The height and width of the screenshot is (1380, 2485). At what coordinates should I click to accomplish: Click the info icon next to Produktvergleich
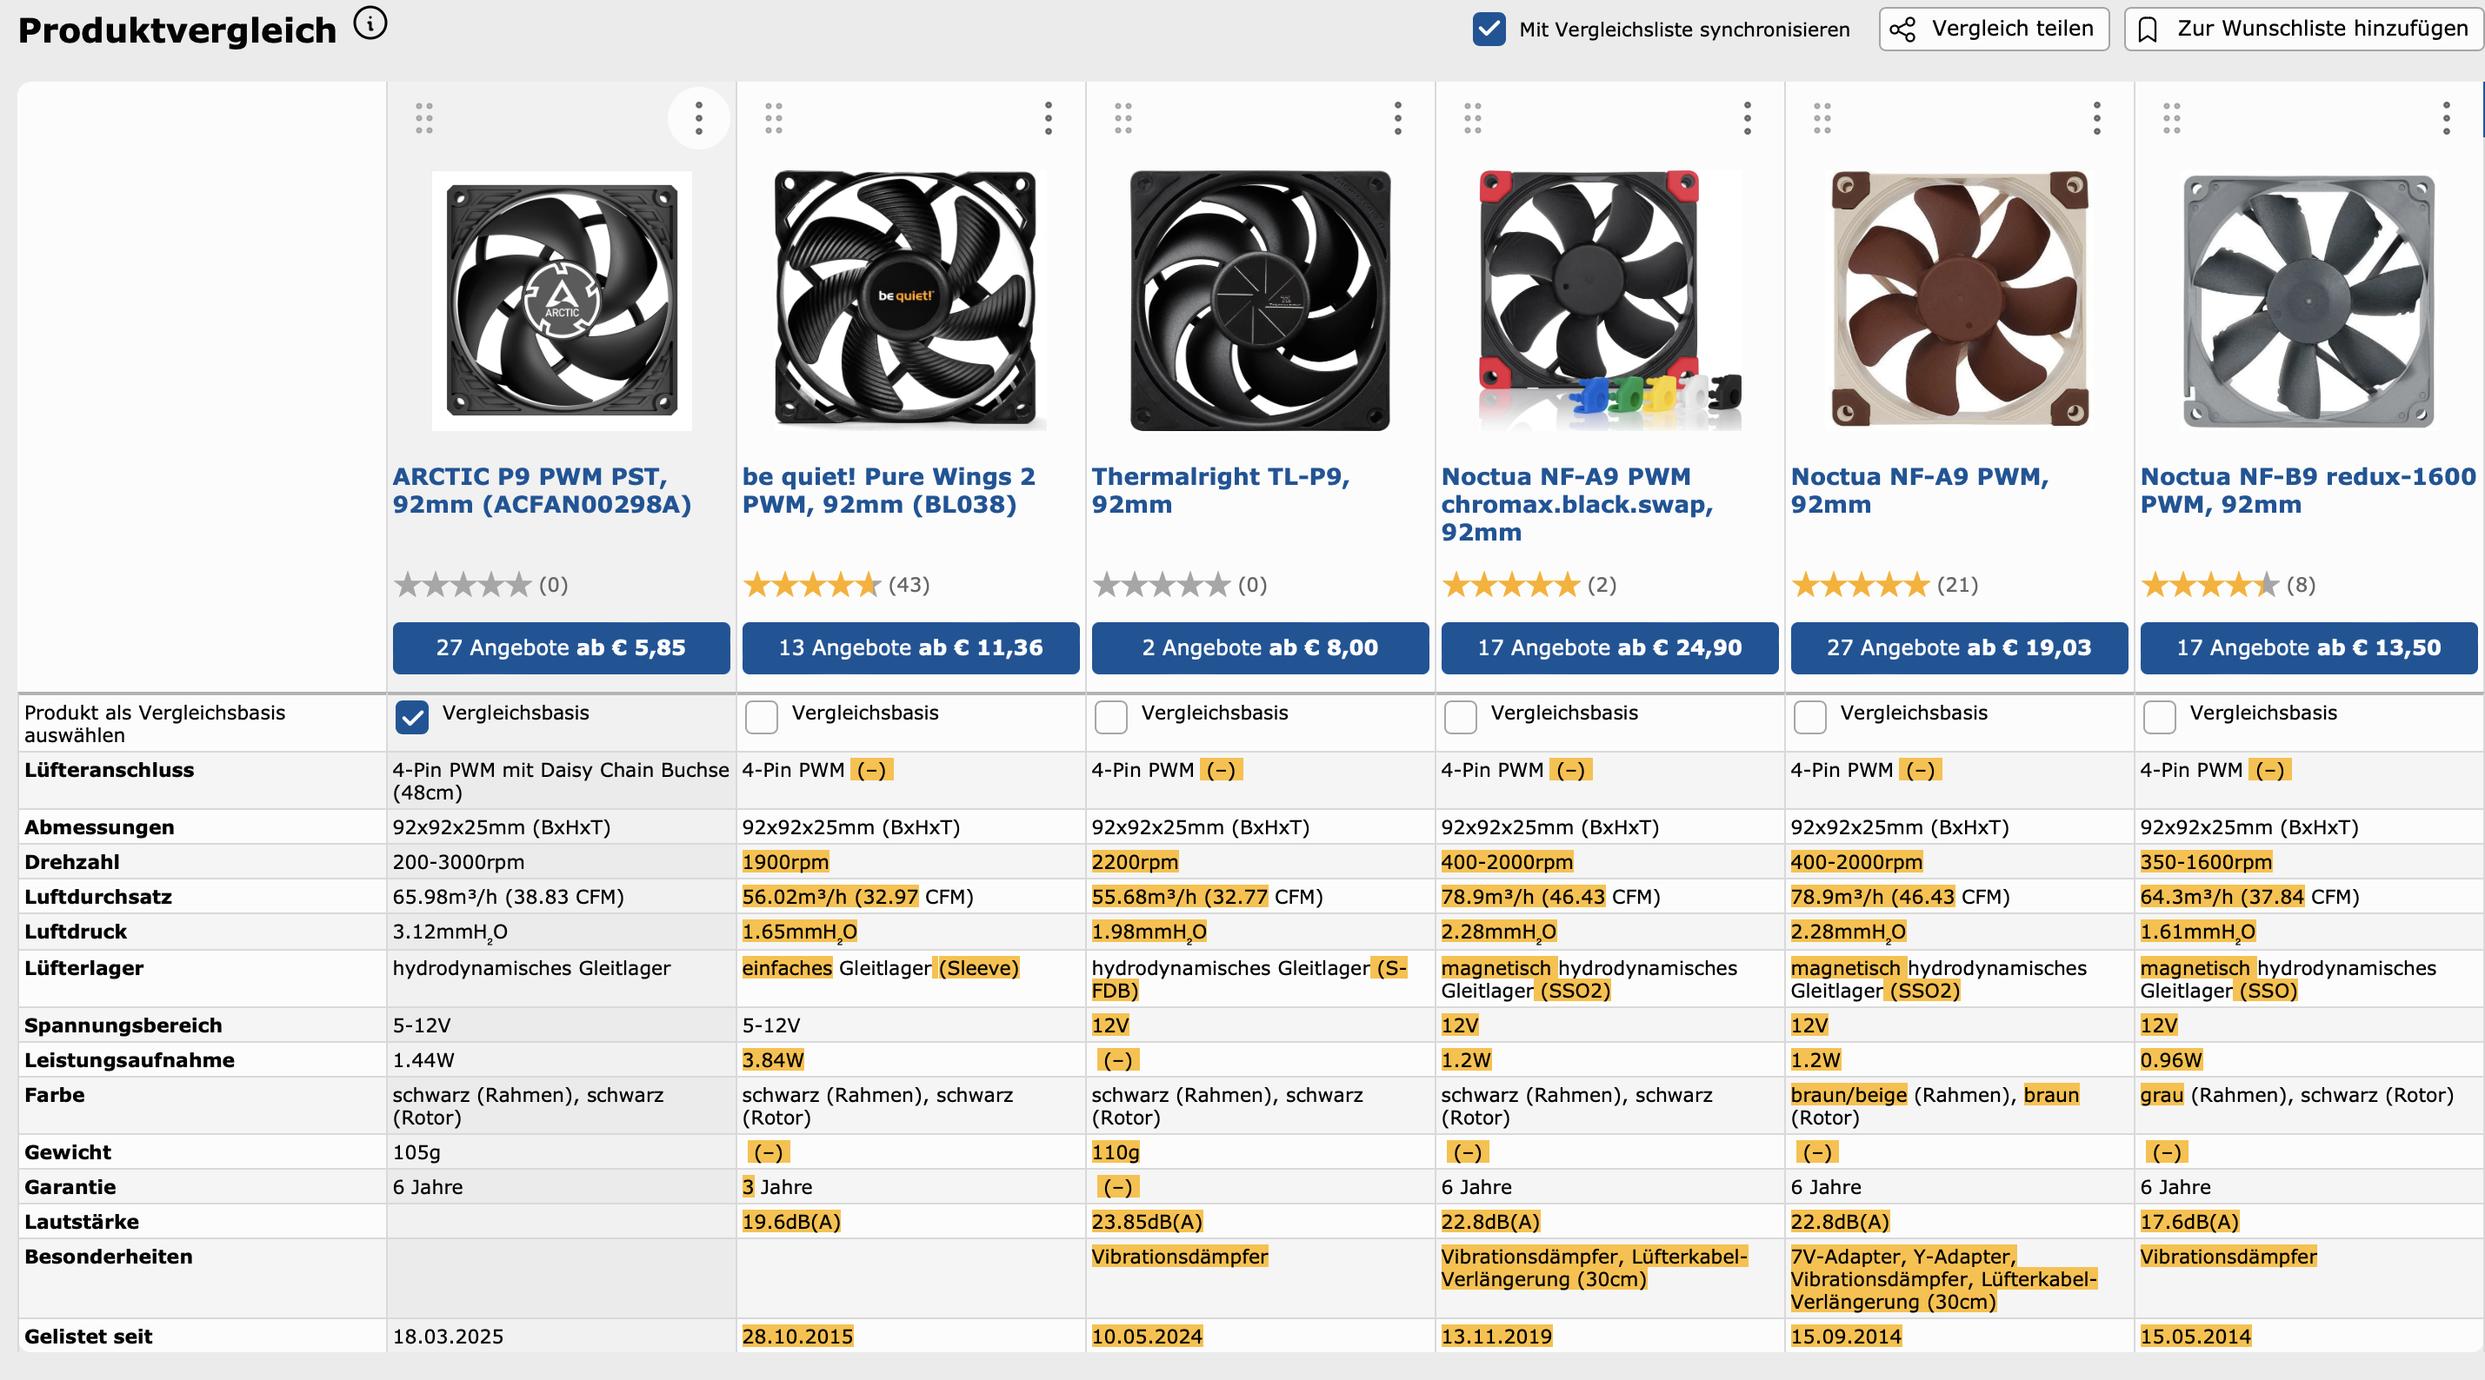coord(370,23)
